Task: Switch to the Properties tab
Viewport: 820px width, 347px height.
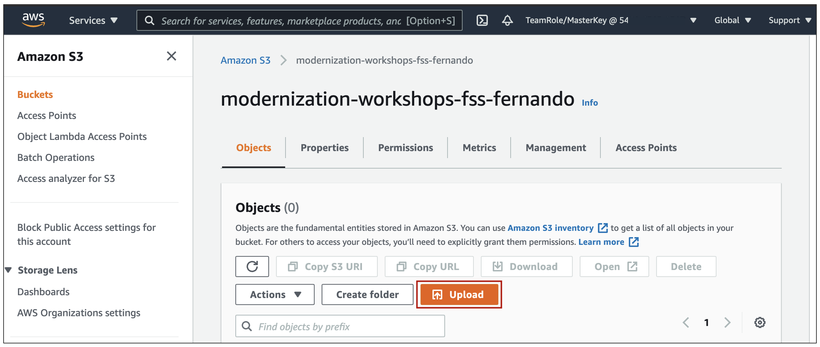Action: (x=324, y=148)
